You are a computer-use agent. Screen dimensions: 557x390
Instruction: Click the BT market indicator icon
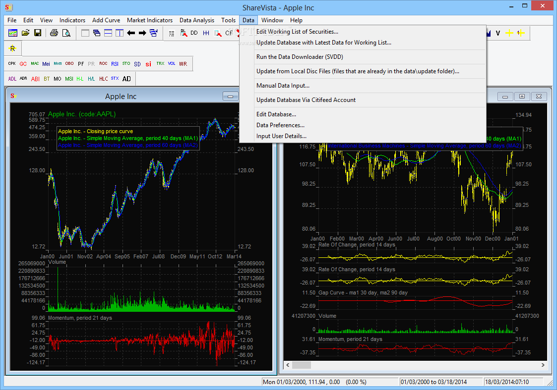47,79
